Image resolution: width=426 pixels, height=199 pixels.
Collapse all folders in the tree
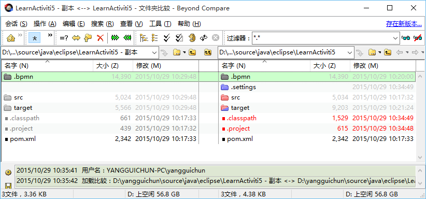click(155, 38)
